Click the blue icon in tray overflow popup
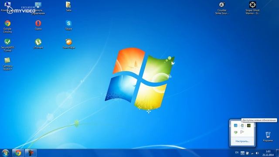Image resolution: width=279 pixels, height=157 pixels. (235, 126)
